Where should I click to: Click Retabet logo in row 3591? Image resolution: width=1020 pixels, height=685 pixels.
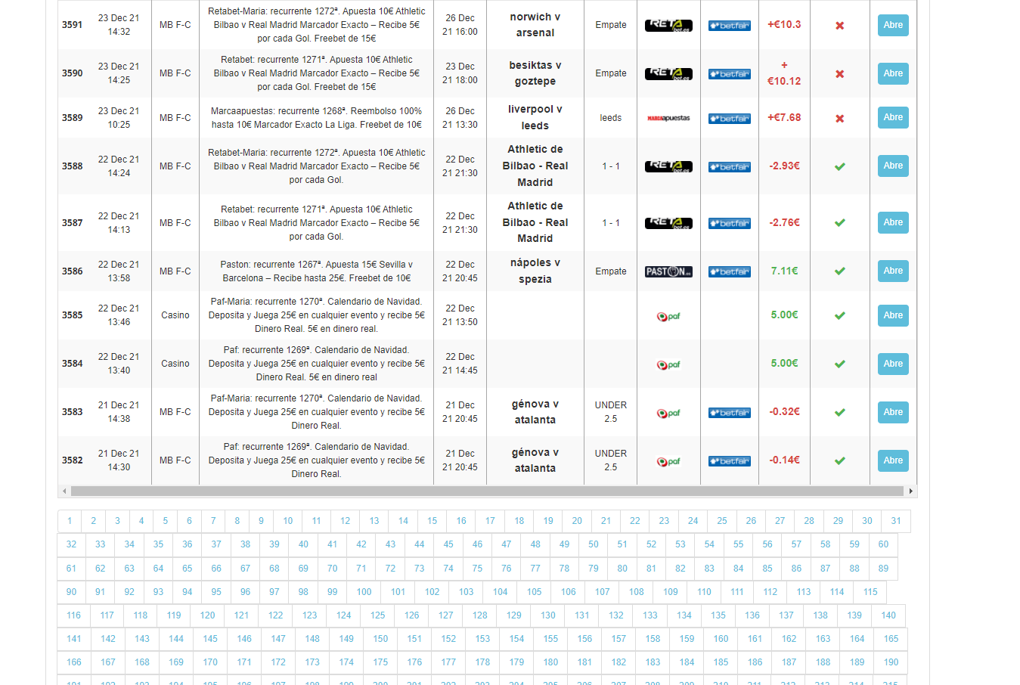click(668, 25)
